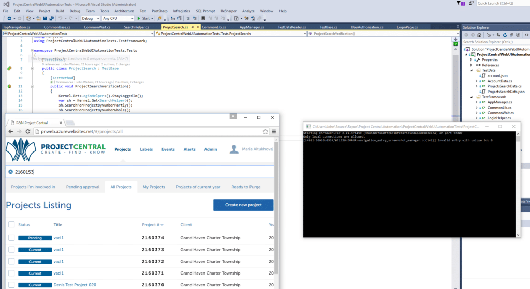The height and width of the screenshot is (289, 530).
Task: Reload the Project Central page
Action: tap(28, 132)
